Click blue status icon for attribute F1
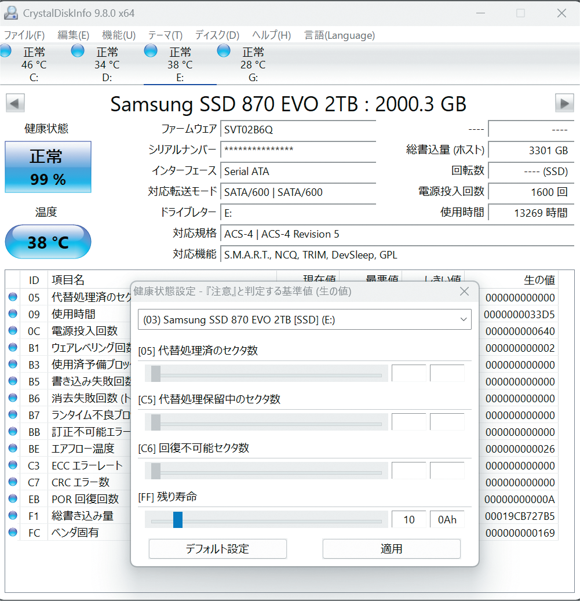 13,515
